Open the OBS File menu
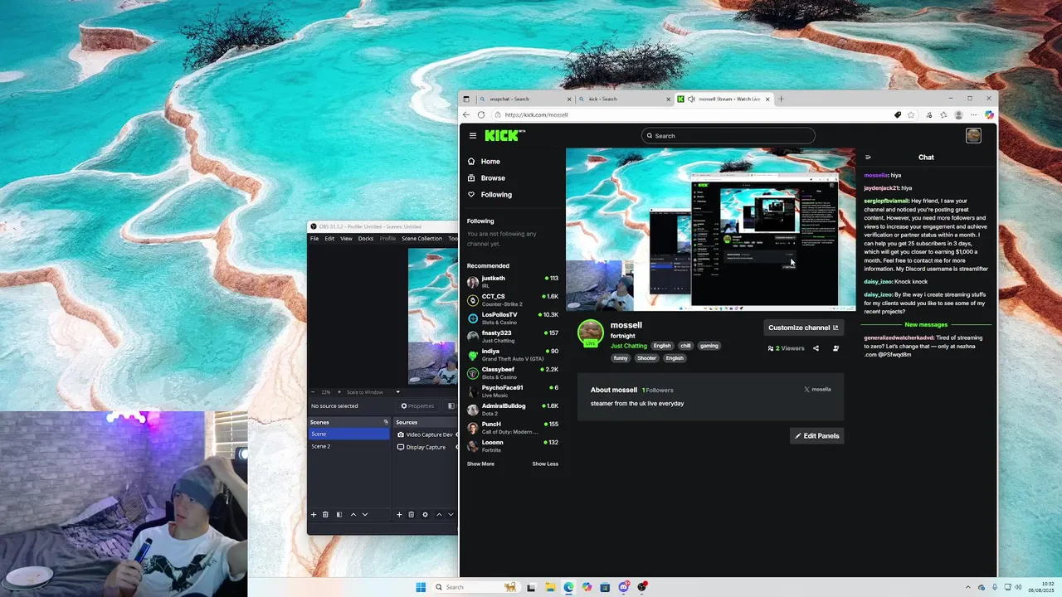Viewport: 1062px width, 597px height. tap(314, 238)
